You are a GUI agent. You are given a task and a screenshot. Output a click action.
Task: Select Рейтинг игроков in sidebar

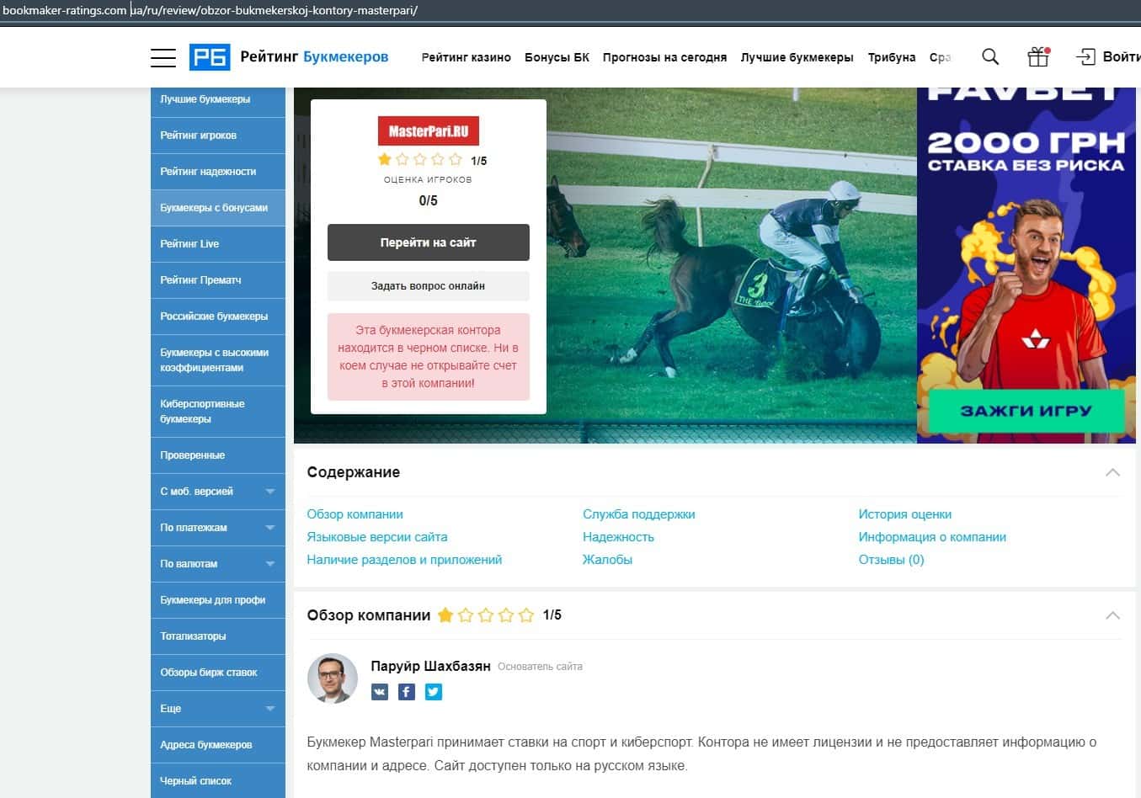[218, 136]
